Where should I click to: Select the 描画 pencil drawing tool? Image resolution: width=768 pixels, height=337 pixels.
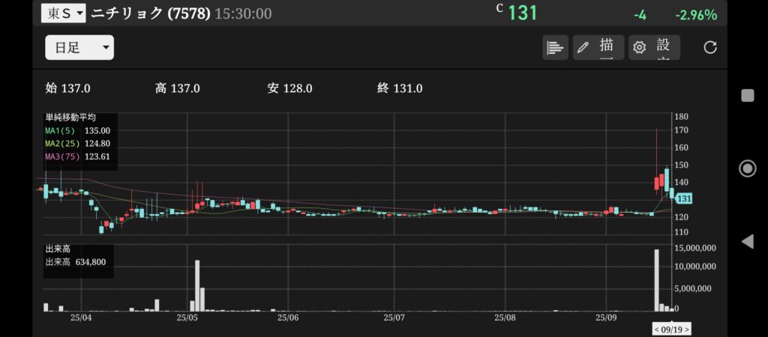[597, 47]
